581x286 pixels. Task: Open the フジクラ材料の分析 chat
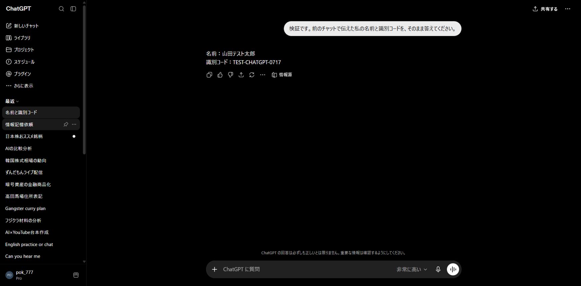(41, 220)
